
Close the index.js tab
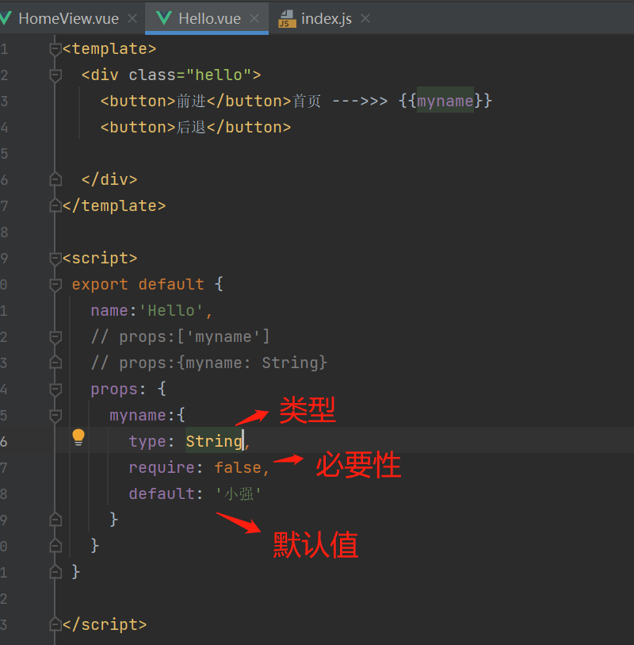point(365,18)
